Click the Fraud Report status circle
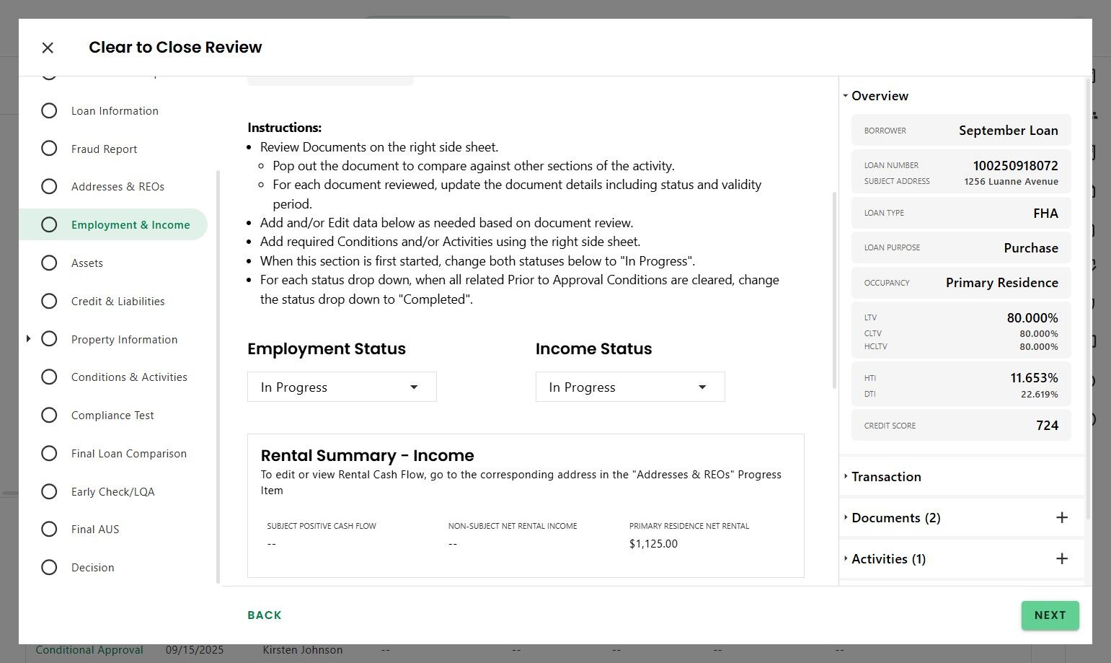This screenshot has height=663, width=1111. pos(49,149)
